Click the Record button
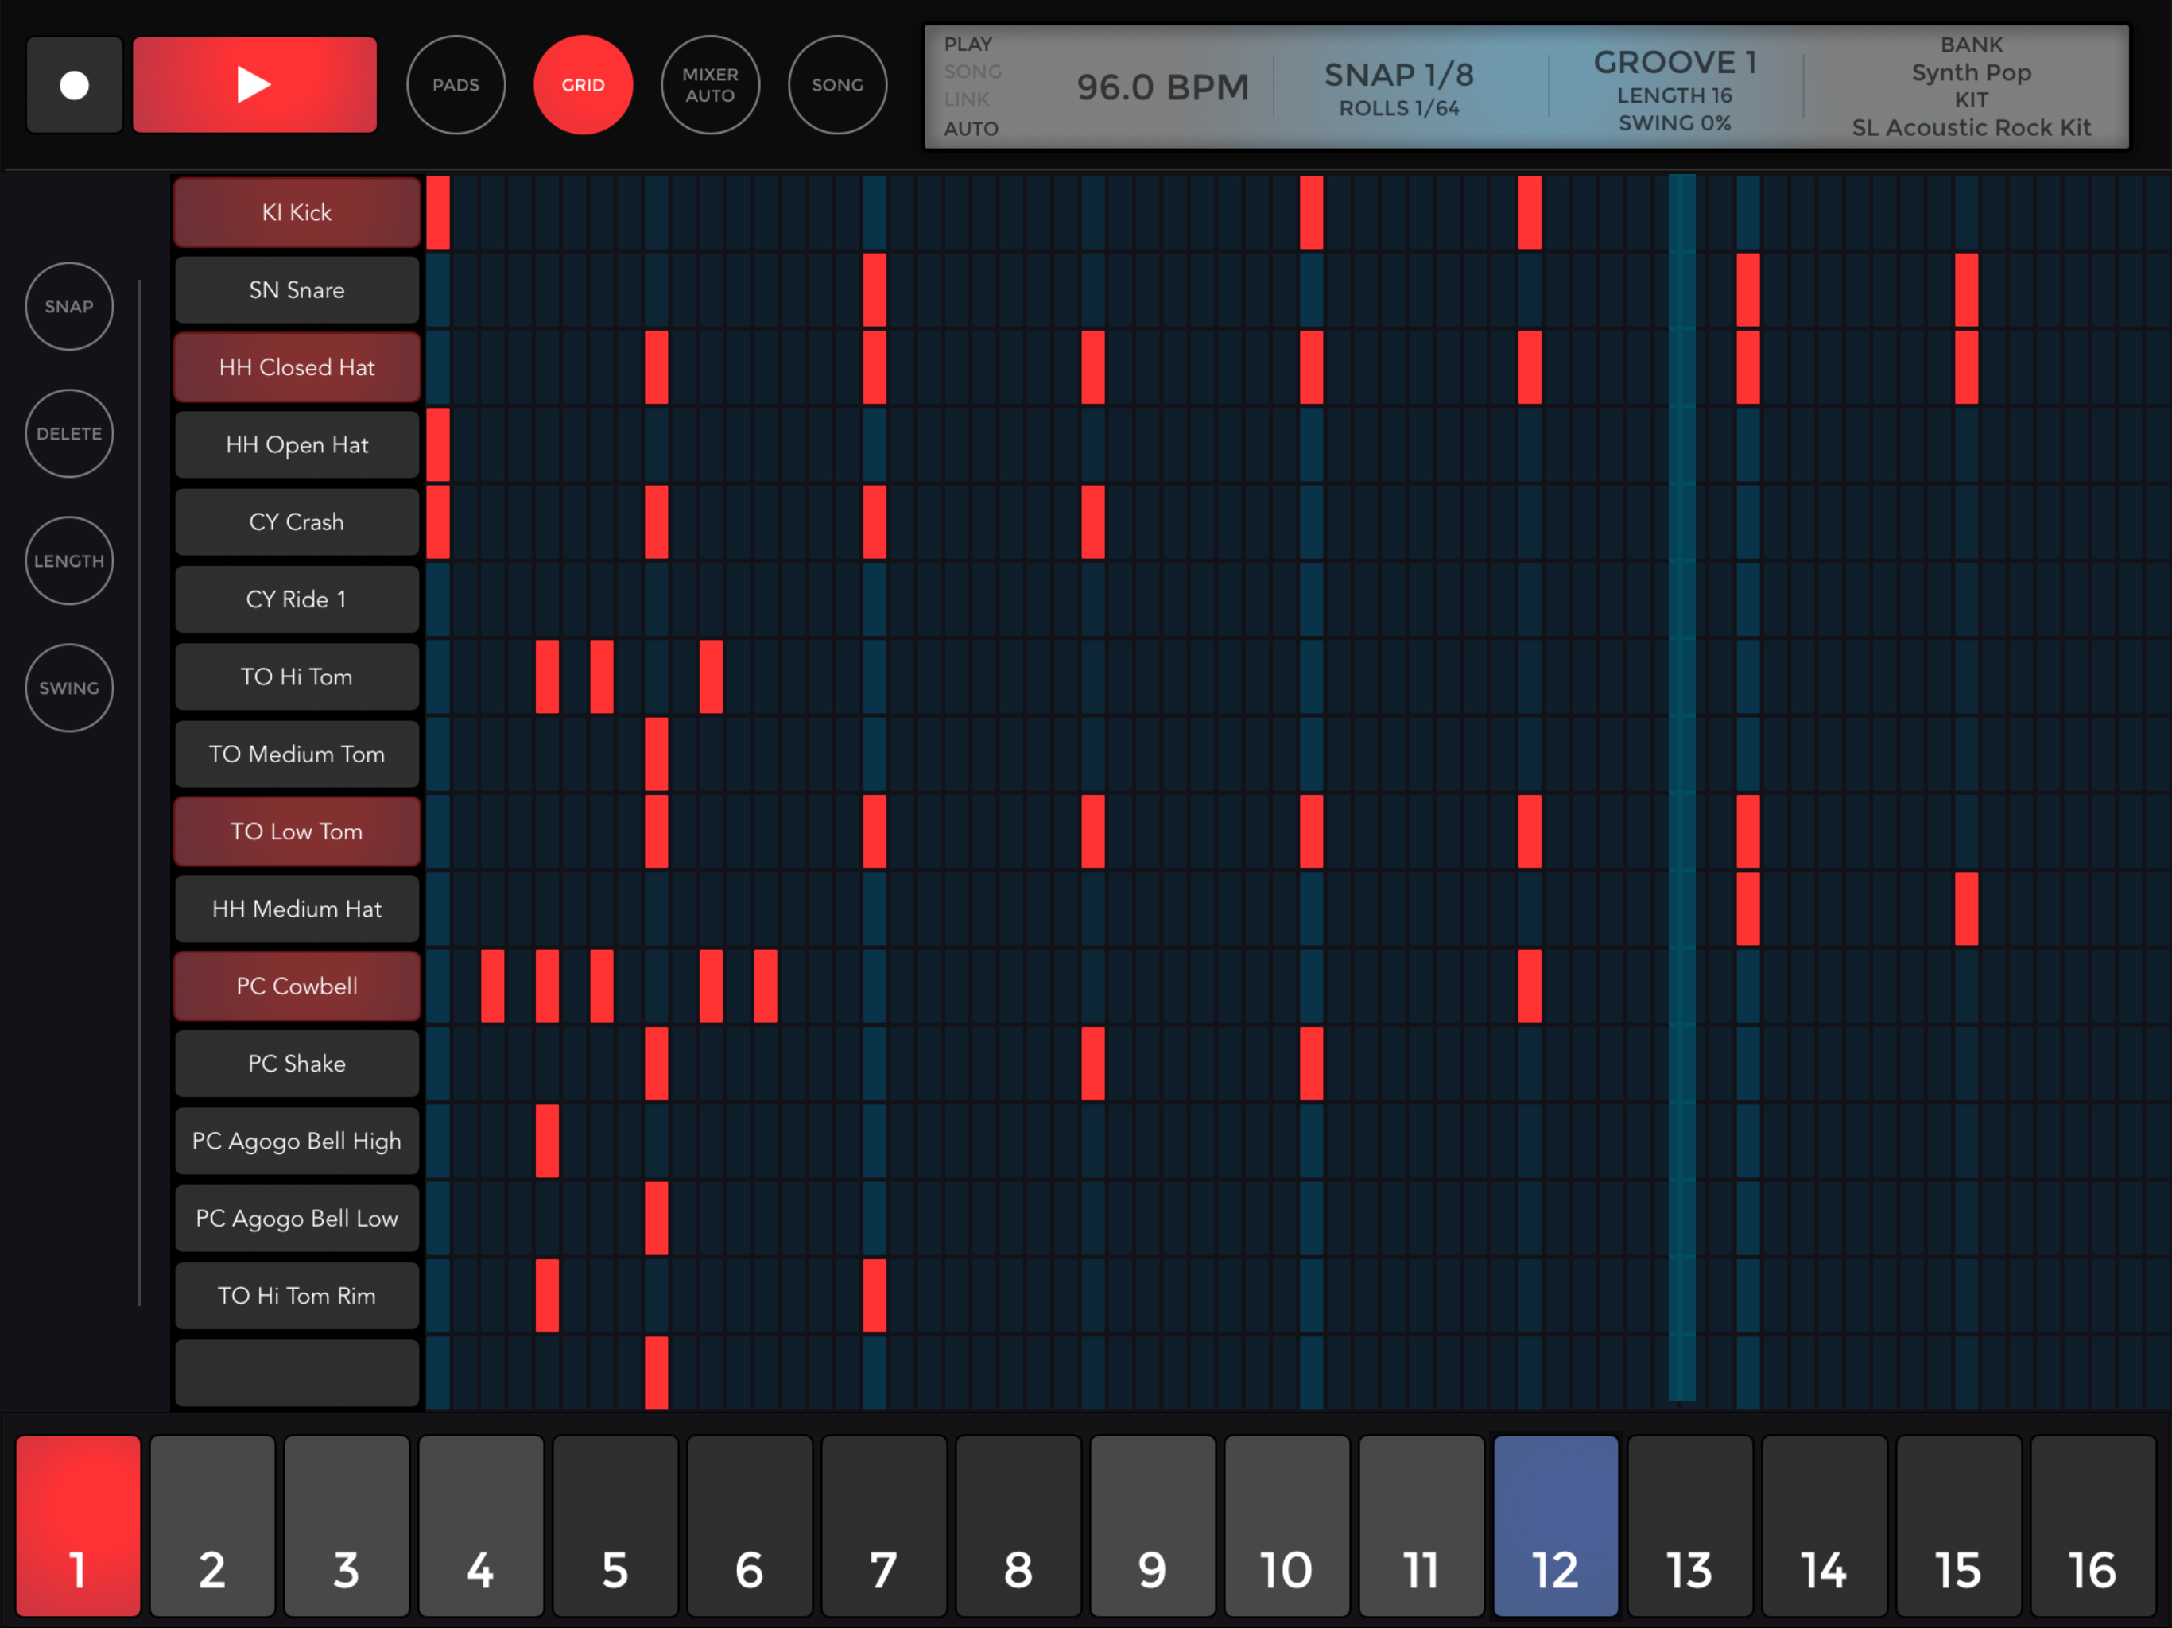This screenshot has height=1628, width=2172. [x=75, y=85]
